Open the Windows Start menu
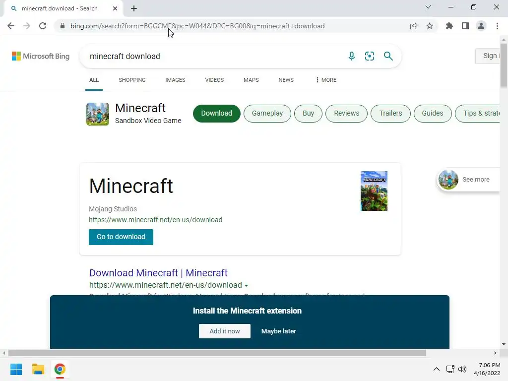 pos(16,369)
